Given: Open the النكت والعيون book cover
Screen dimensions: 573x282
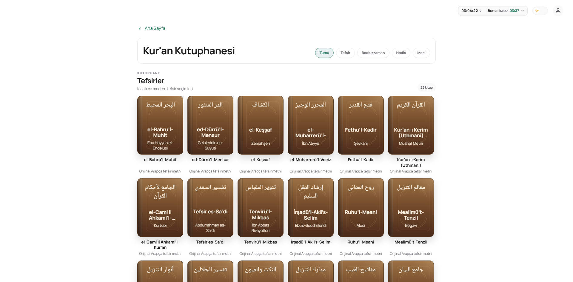Looking at the screenshot, I should click(x=261, y=271).
